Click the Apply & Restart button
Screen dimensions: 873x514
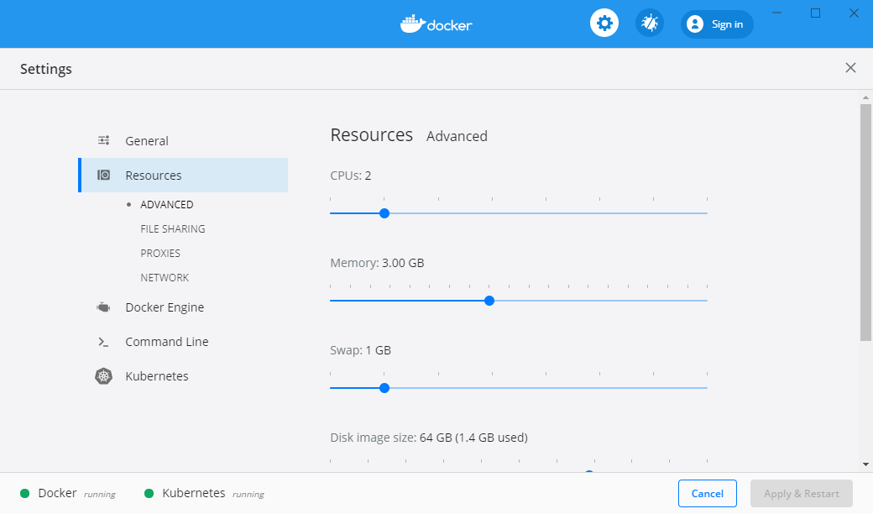801,494
